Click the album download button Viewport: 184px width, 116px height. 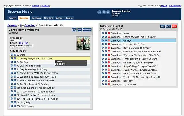pyautogui.click(x=87, y=30)
